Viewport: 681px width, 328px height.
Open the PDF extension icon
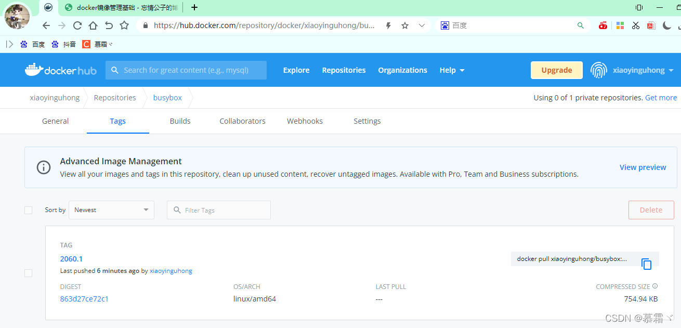pyautogui.click(x=651, y=25)
